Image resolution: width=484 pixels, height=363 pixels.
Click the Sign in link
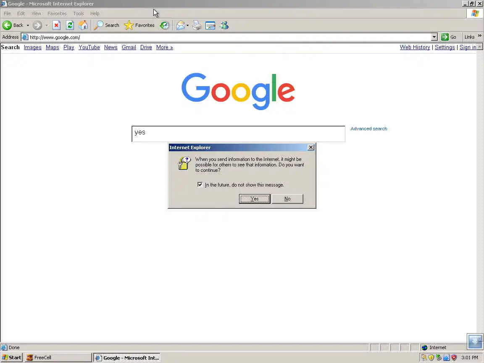tap(468, 47)
